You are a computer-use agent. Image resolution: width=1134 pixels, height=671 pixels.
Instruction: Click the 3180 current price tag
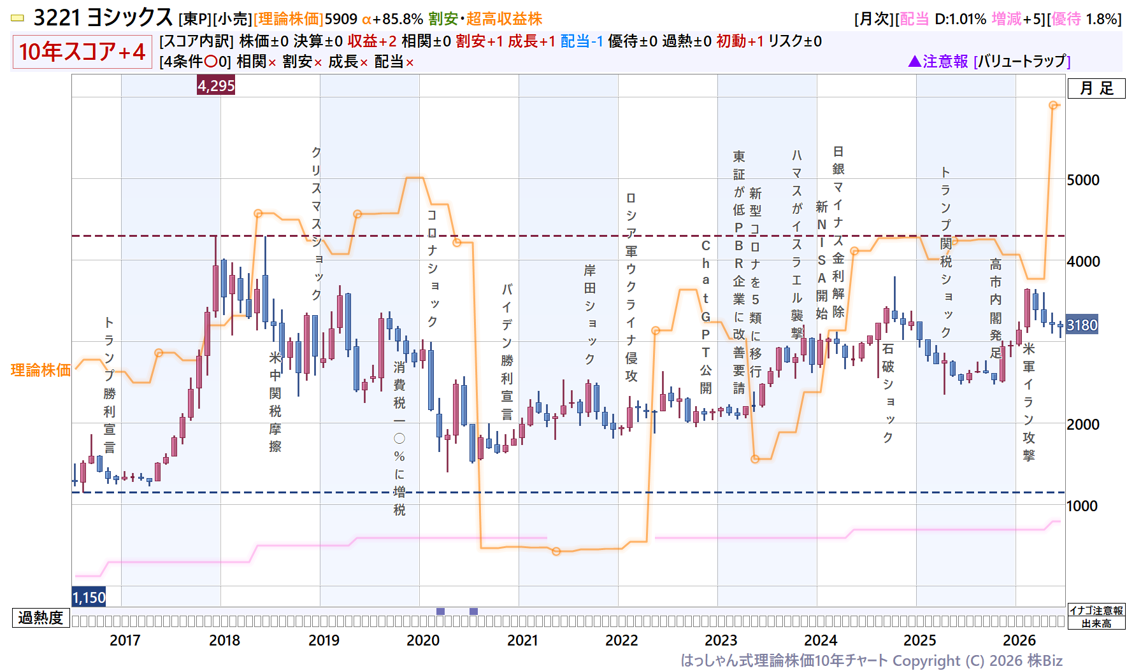pyautogui.click(x=1082, y=325)
